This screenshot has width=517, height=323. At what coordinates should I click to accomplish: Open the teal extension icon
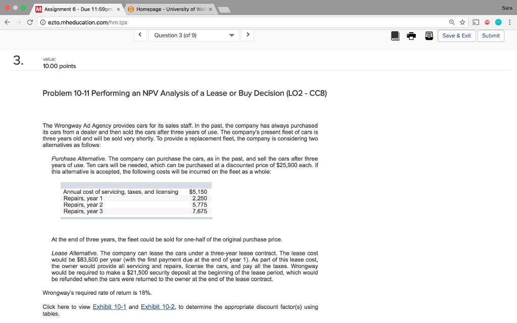(x=498, y=22)
